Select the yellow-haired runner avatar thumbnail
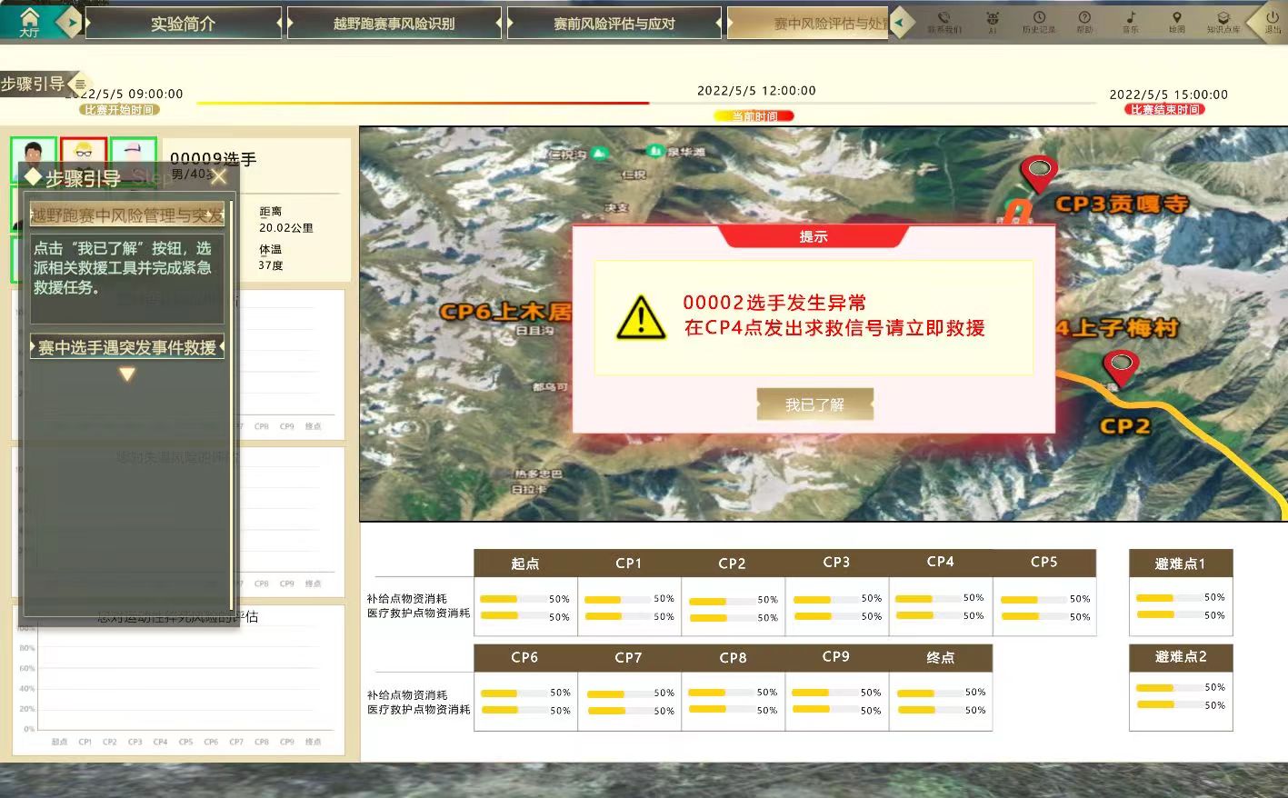 [x=84, y=156]
